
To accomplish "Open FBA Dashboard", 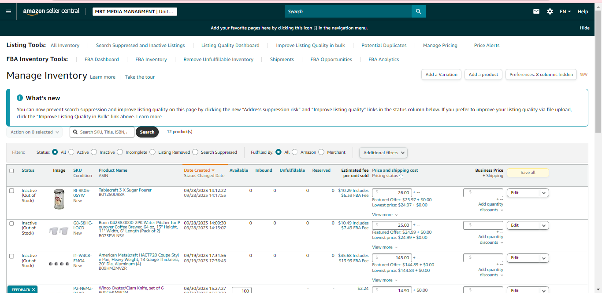I will click(x=102, y=59).
